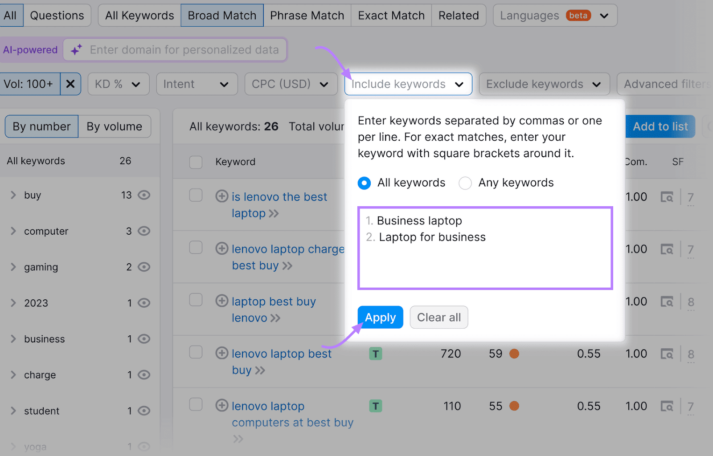Open the Questions tab

point(57,15)
